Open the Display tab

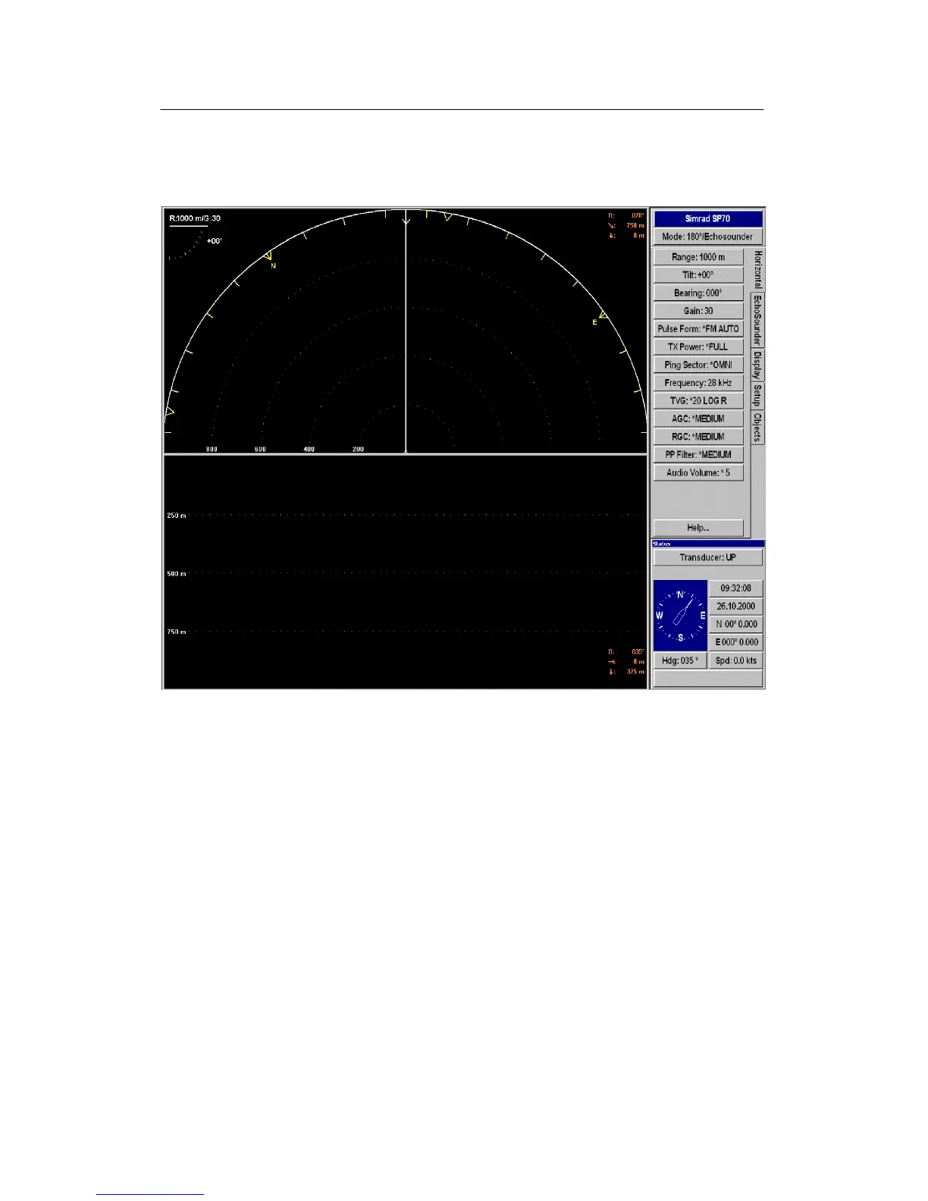(x=757, y=365)
